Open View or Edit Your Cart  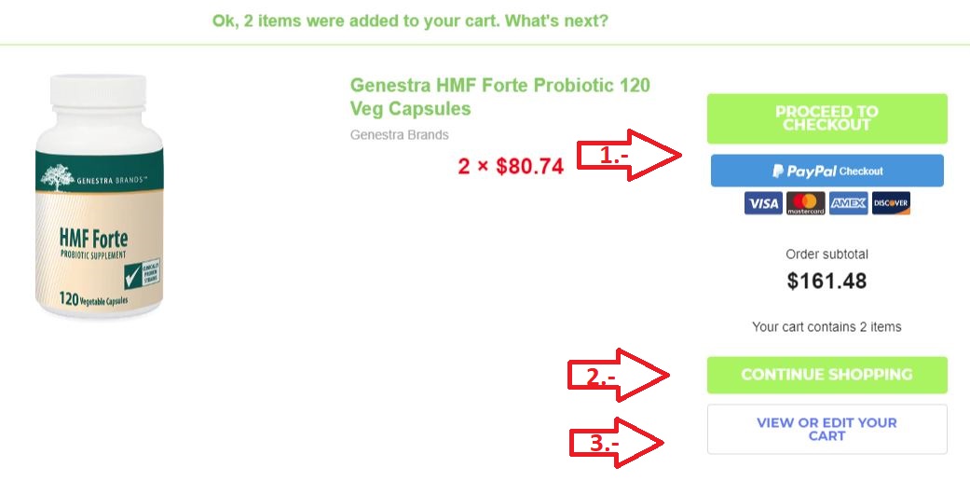pos(827,429)
